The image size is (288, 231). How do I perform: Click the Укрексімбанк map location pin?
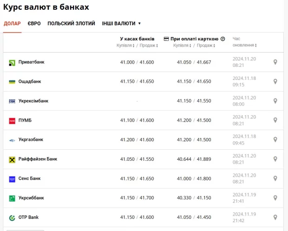[x=275, y=101]
